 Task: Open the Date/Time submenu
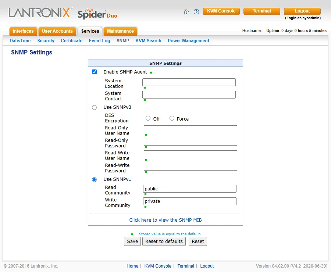pos(20,41)
